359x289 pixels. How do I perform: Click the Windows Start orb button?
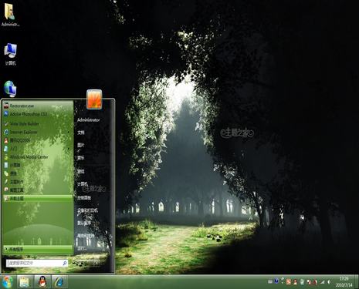pos(8,282)
